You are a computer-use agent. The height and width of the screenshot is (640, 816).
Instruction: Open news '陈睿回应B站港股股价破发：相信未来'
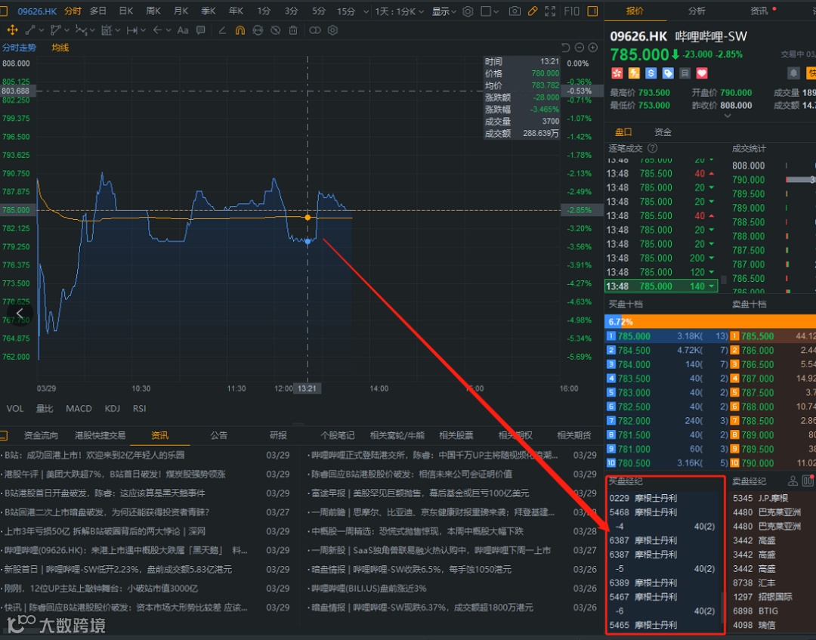[x=410, y=474]
